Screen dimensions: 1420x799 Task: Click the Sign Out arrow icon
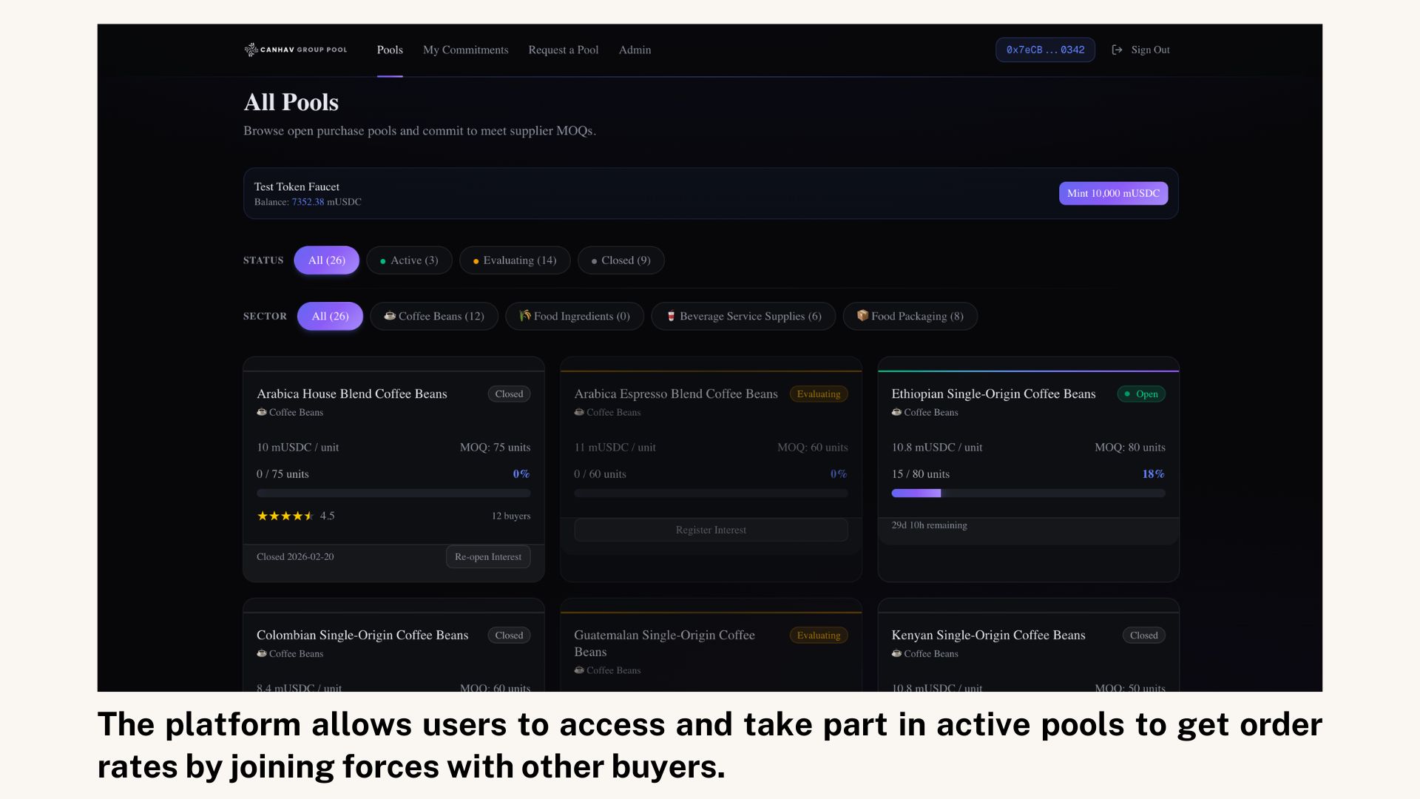click(1117, 50)
